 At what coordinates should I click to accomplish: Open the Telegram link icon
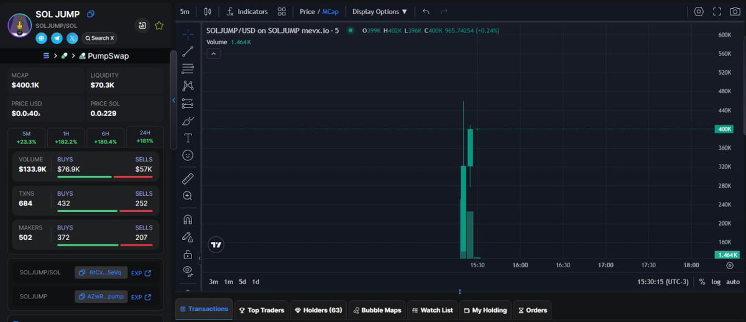tap(57, 38)
